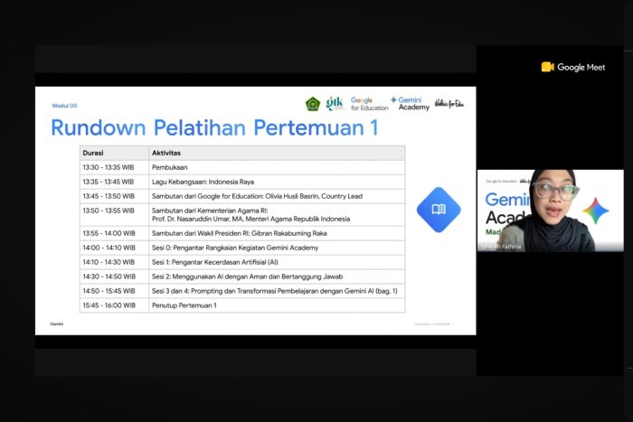Click the blue open-book diamond icon
Image resolution: width=633 pixels, height=422 pixels.
pyautogui.click(x=439, y=210)
